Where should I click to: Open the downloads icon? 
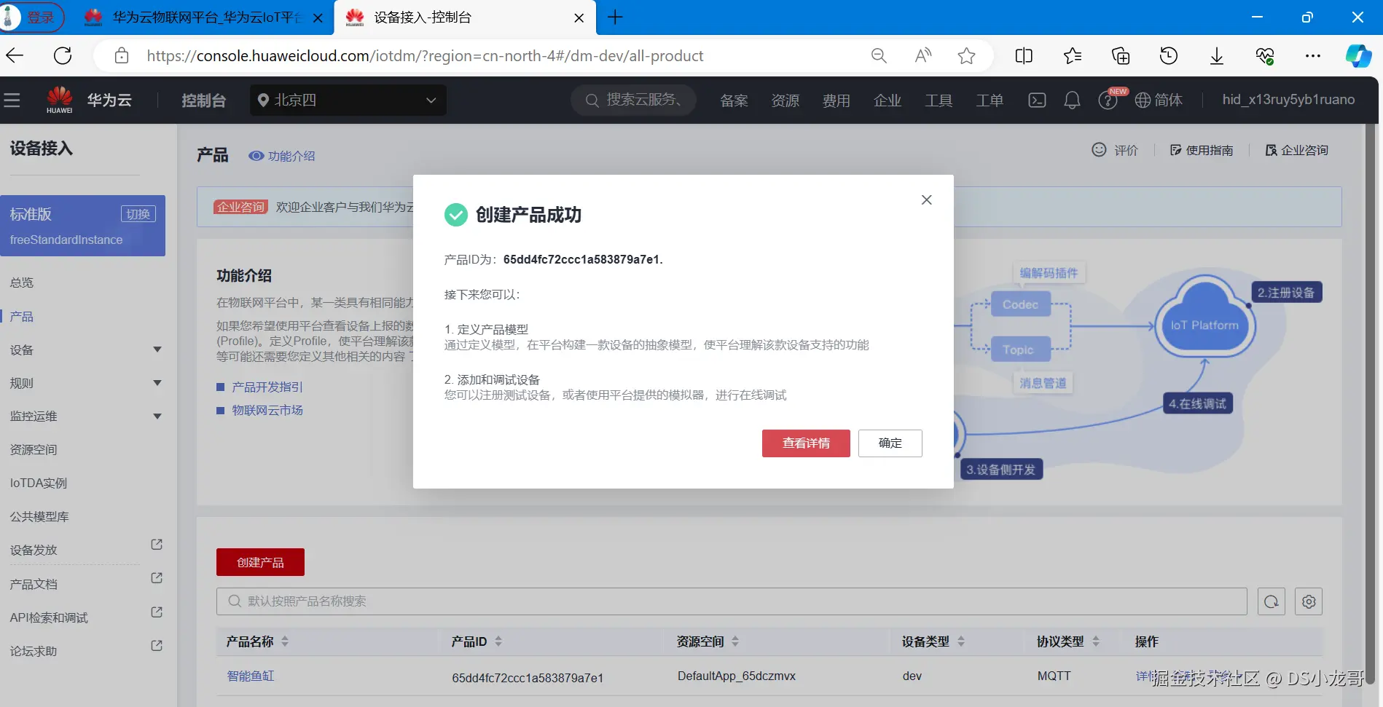point(1217,55)
